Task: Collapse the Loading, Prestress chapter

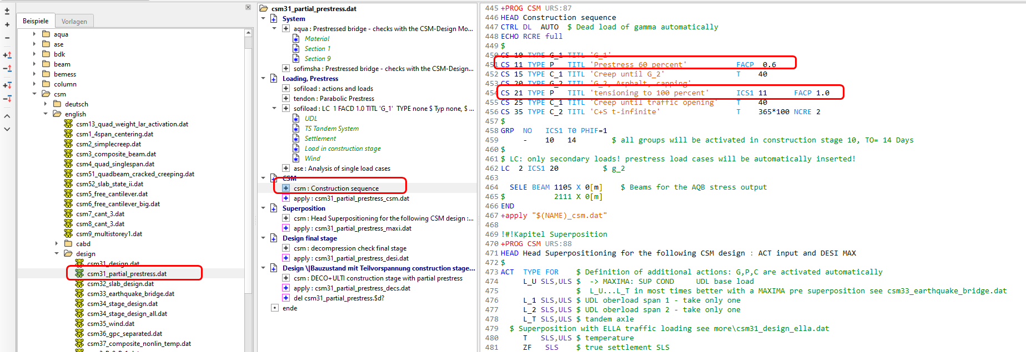Action: [263, 79]
